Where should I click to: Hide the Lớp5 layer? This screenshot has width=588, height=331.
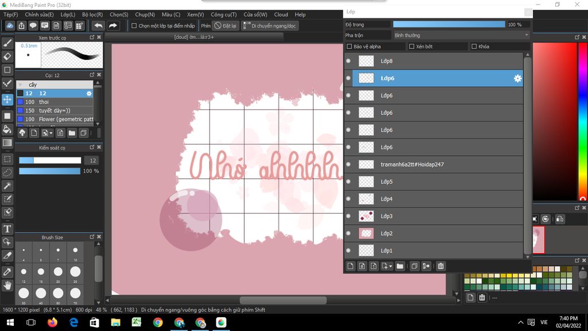[349, 182]
